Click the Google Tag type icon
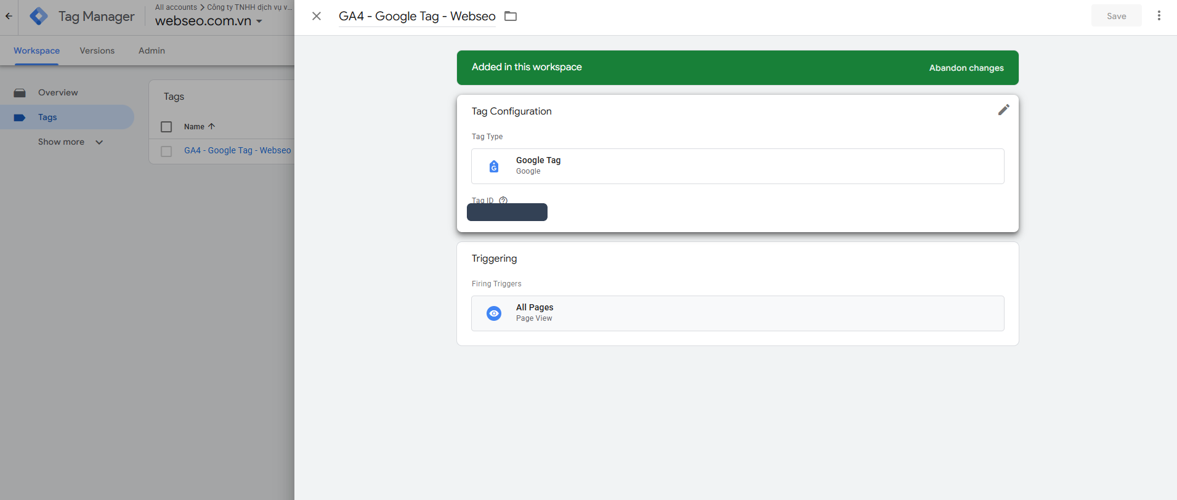1177x500 pixels. 494,166
